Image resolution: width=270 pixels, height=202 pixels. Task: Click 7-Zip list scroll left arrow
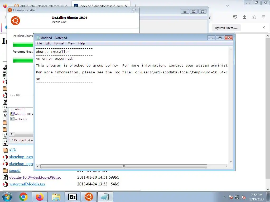coord(11,134)
